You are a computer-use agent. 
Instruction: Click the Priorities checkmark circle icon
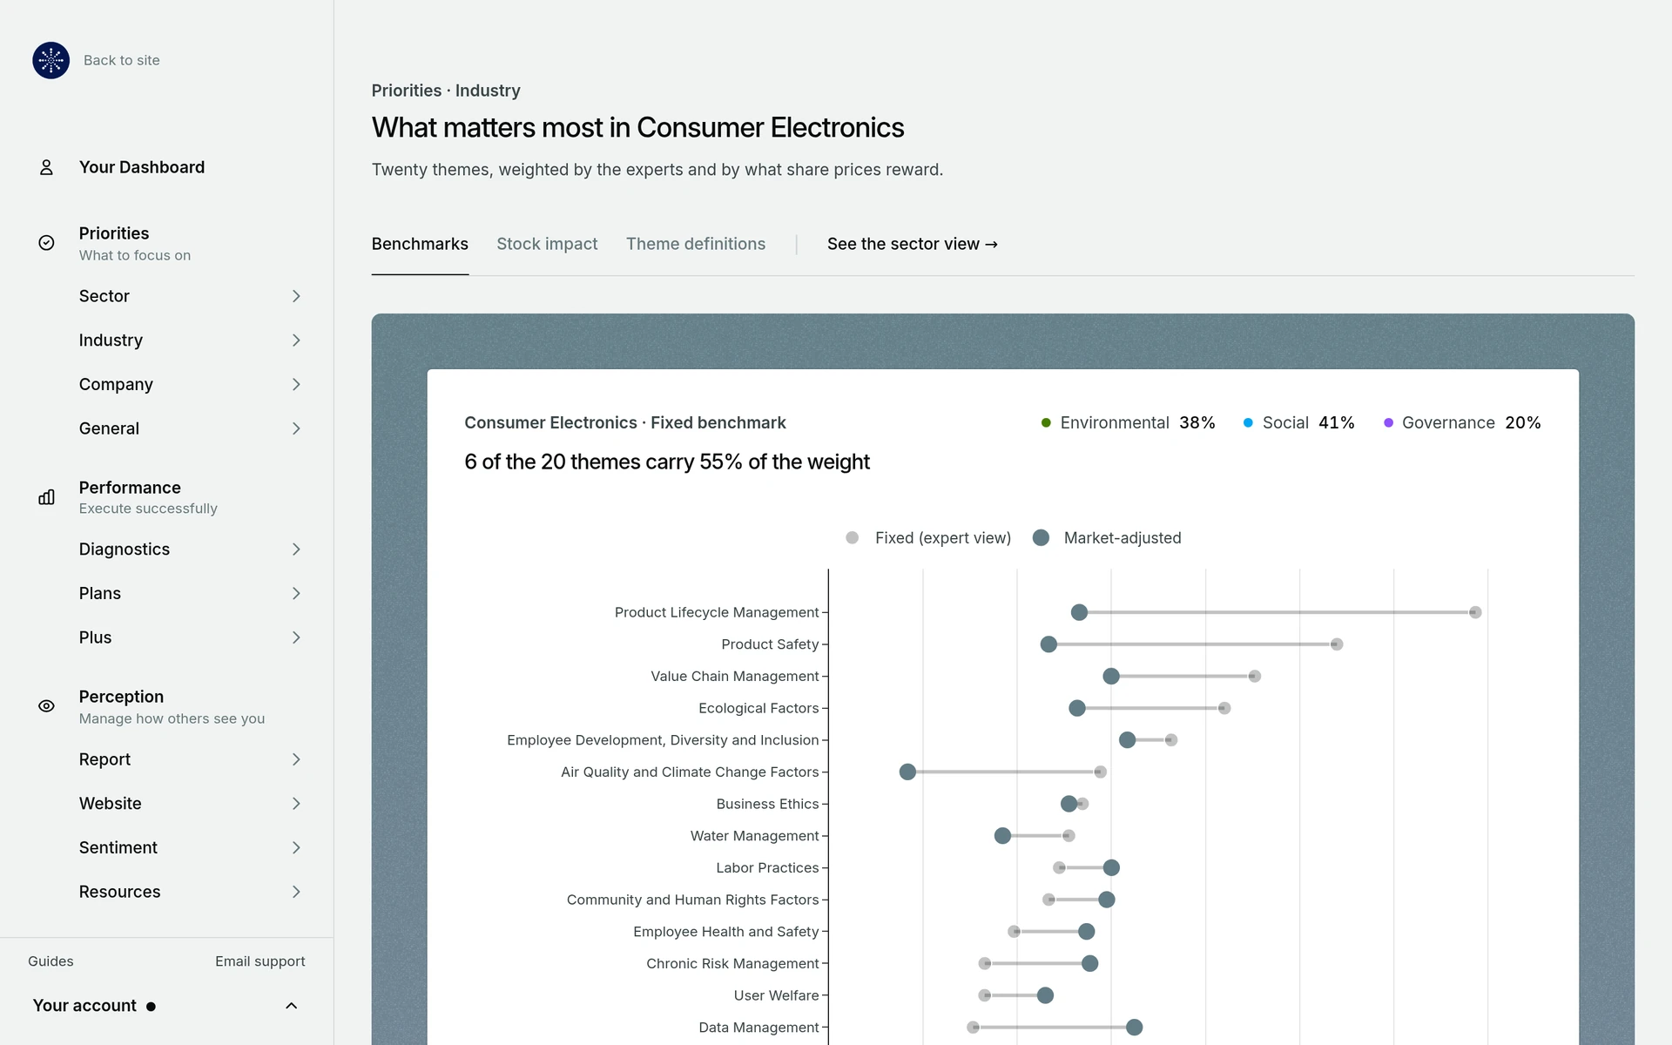coord(46,243)
